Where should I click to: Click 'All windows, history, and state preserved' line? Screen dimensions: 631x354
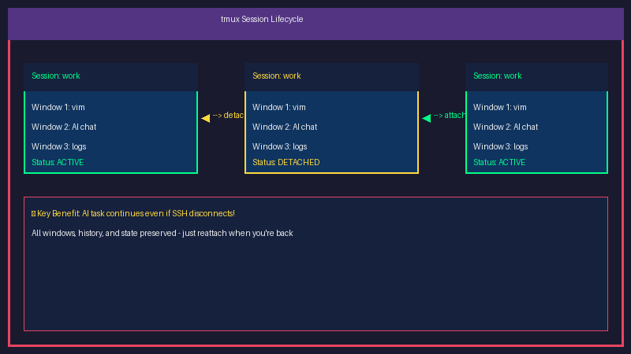162,233
